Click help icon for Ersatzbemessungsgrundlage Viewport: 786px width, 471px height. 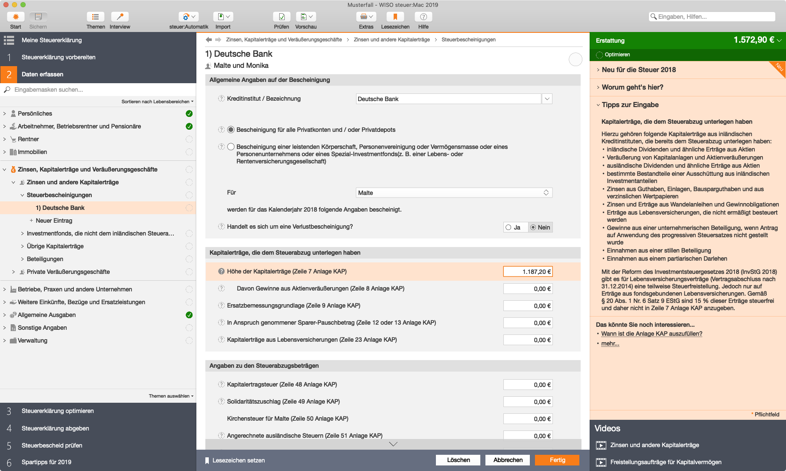pos(221,305)
